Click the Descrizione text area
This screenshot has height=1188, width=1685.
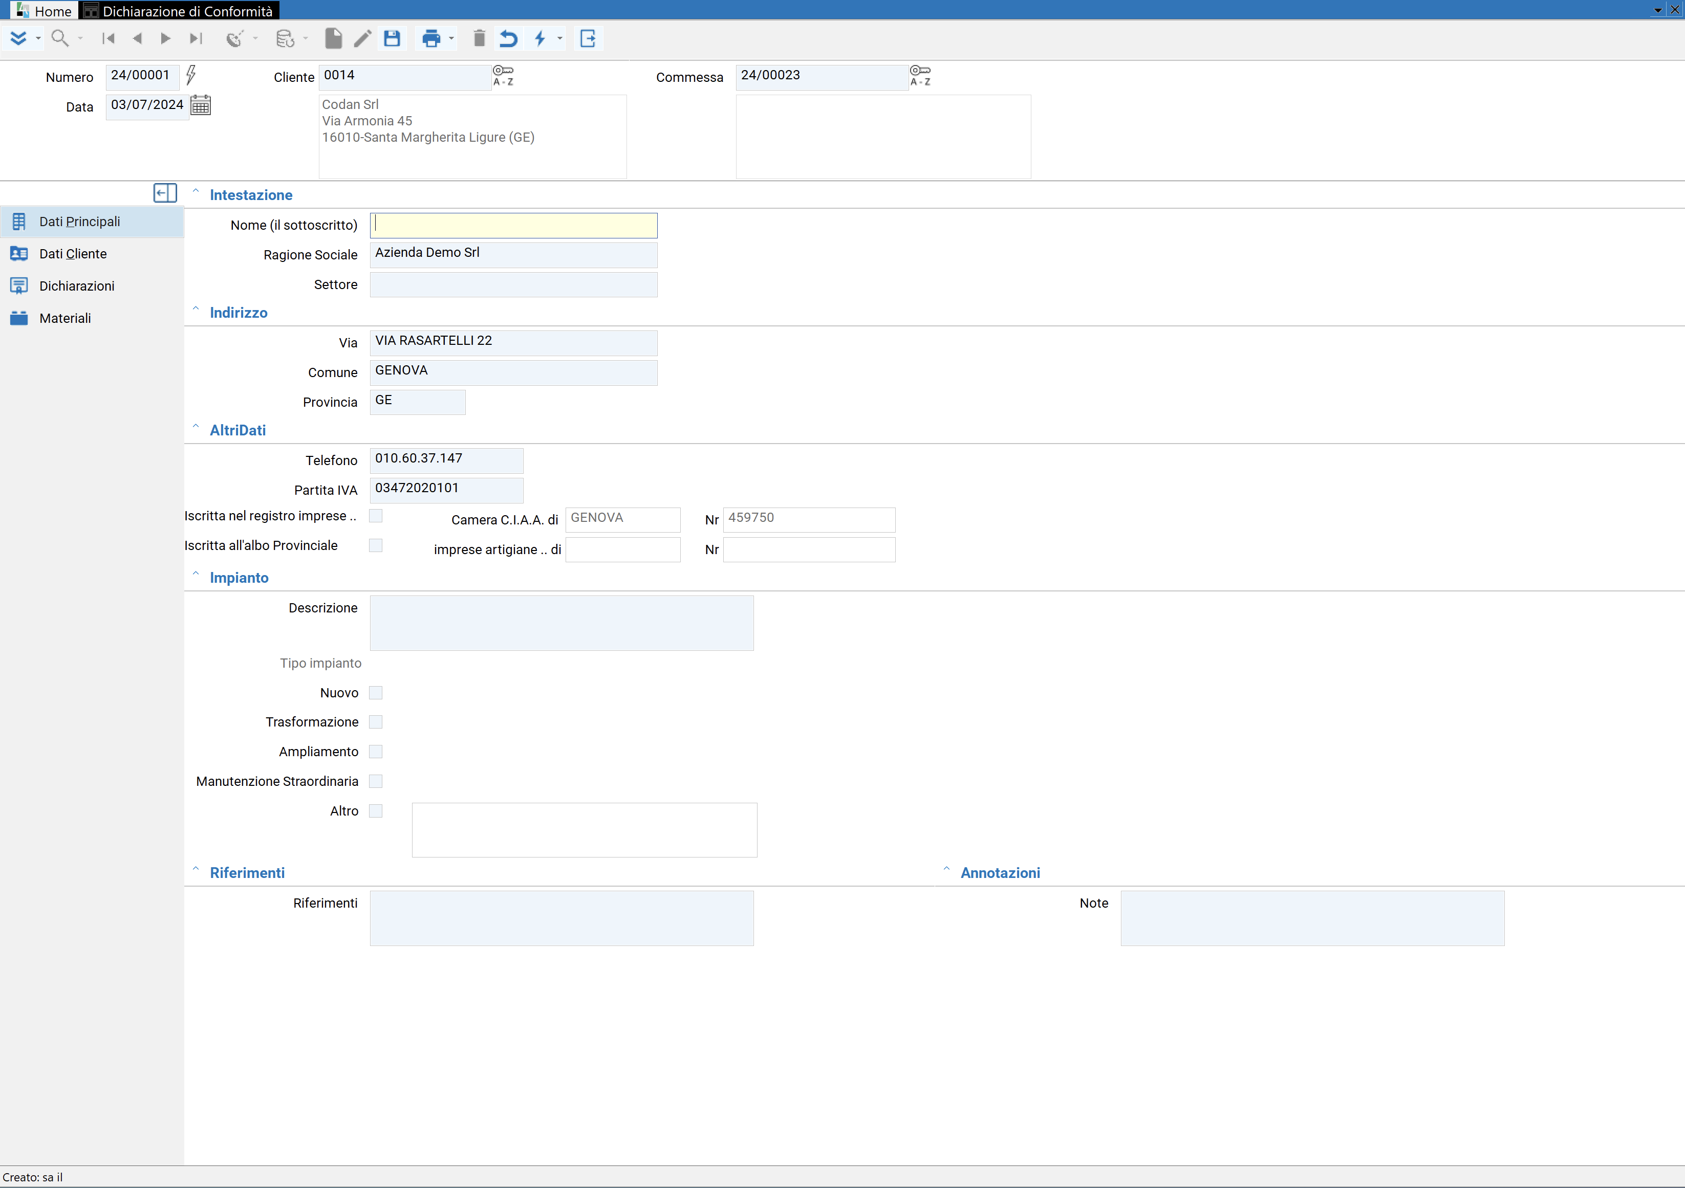tap(561, 623)
